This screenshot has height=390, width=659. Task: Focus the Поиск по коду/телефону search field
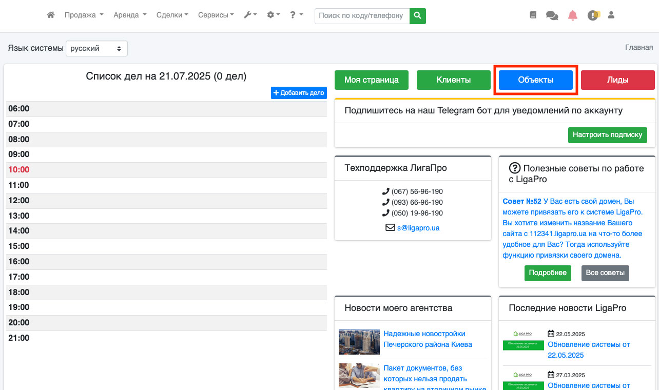point(362,16)
